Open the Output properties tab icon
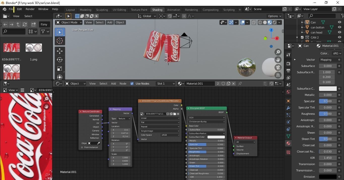Viewport: 344px width, 180px height. (x=288, y=71)
